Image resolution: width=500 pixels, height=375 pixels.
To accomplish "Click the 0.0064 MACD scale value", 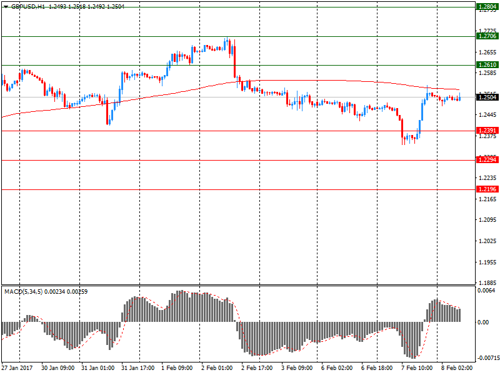I will [x=486, y=290].
